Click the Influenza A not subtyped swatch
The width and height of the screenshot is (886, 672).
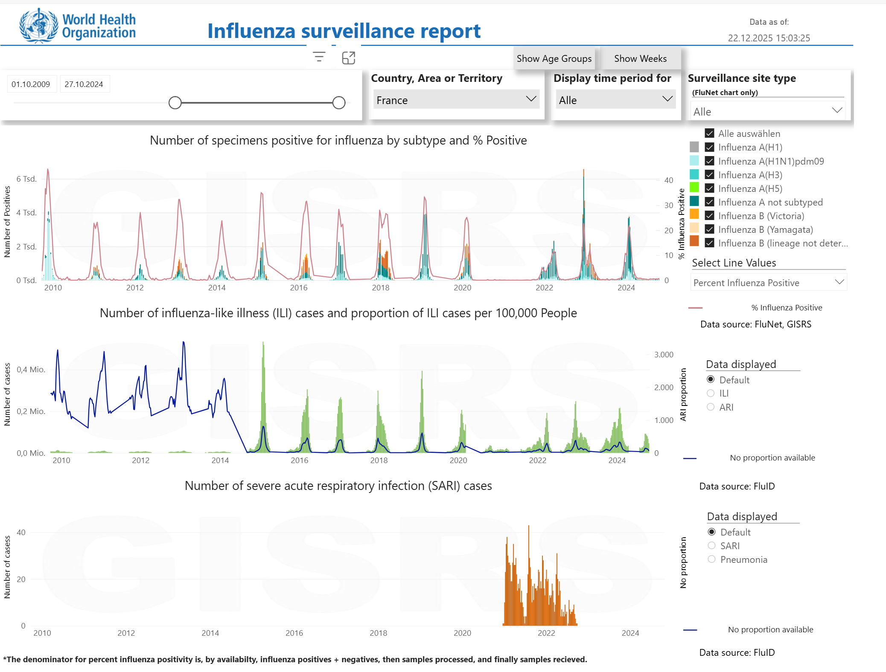pos(694,202)
